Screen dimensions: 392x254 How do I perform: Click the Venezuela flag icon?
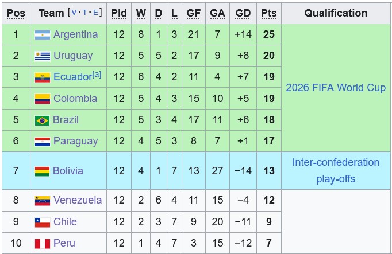pyautogui.click(x=43, y=201)
